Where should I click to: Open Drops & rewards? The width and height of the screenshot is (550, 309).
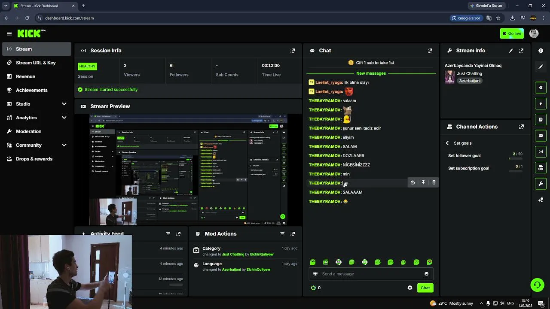tap(37, 159)
